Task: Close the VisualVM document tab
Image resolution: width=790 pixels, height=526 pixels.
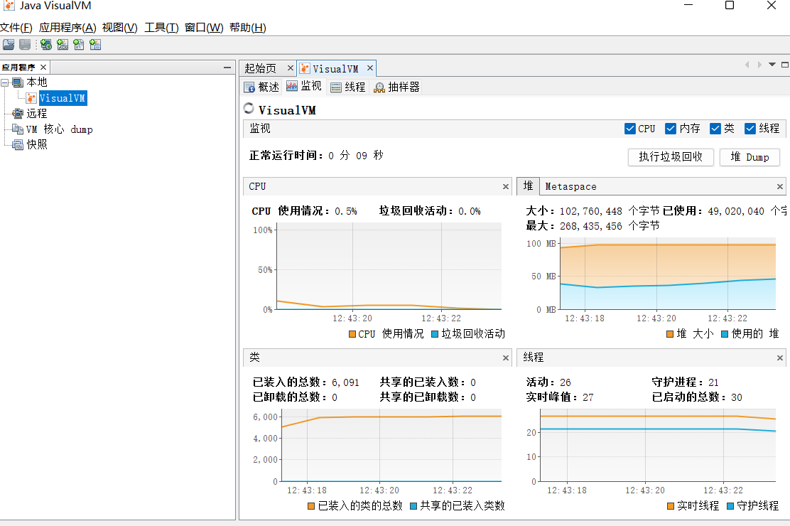Action: pos(370,68)
